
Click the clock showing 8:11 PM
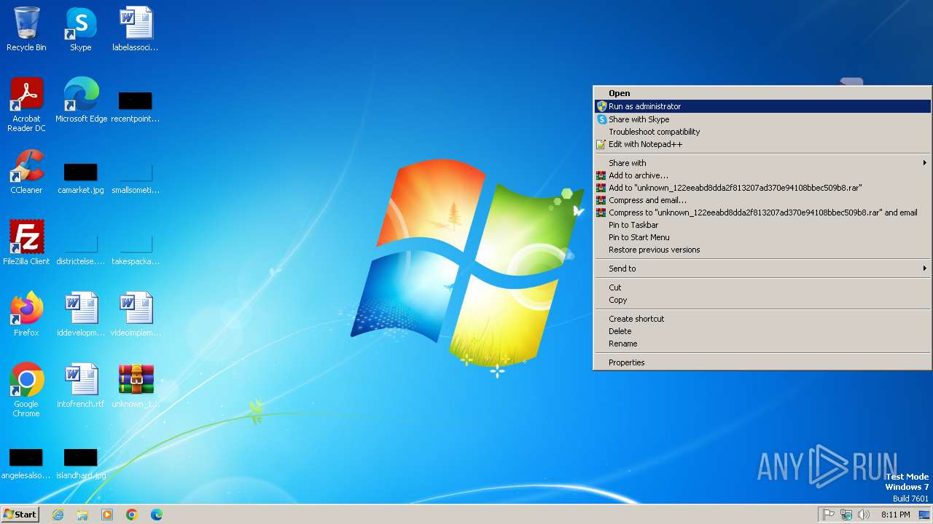[x=895, y=515]
